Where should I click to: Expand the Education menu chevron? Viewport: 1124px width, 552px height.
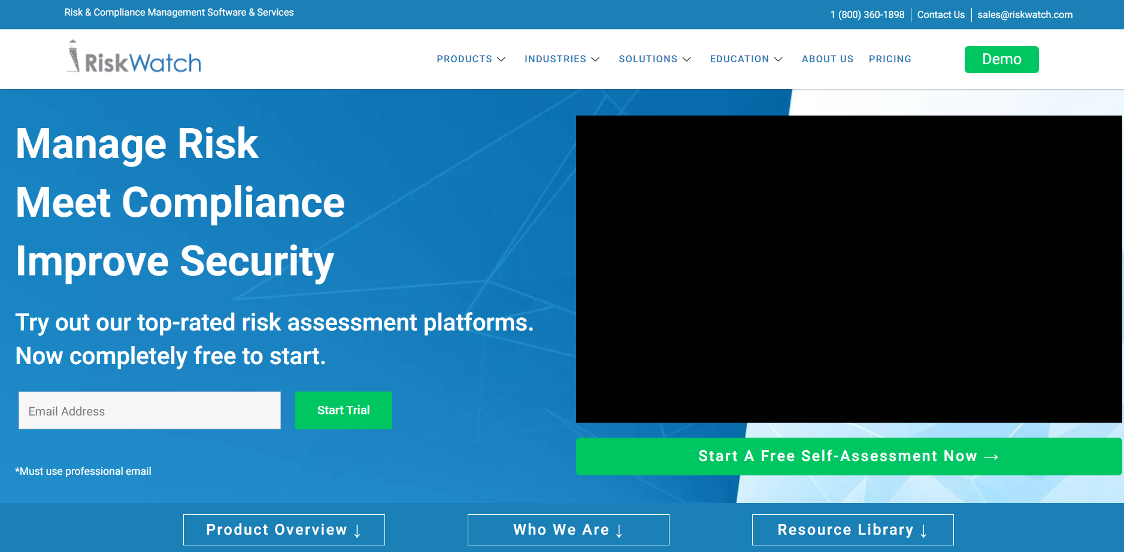click(x=778, y=59)
